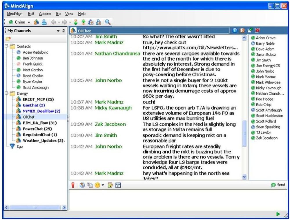290x220 pixels.
Task: Click in the message input box
Action: 178,200
